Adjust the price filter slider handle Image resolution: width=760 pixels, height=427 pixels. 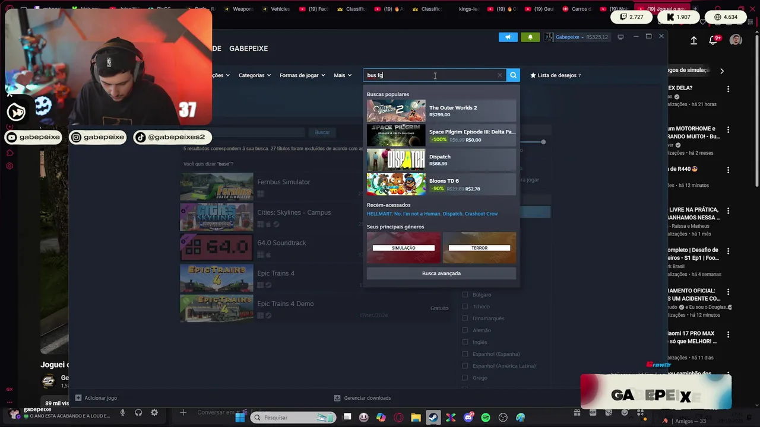(x=543, y=142)
